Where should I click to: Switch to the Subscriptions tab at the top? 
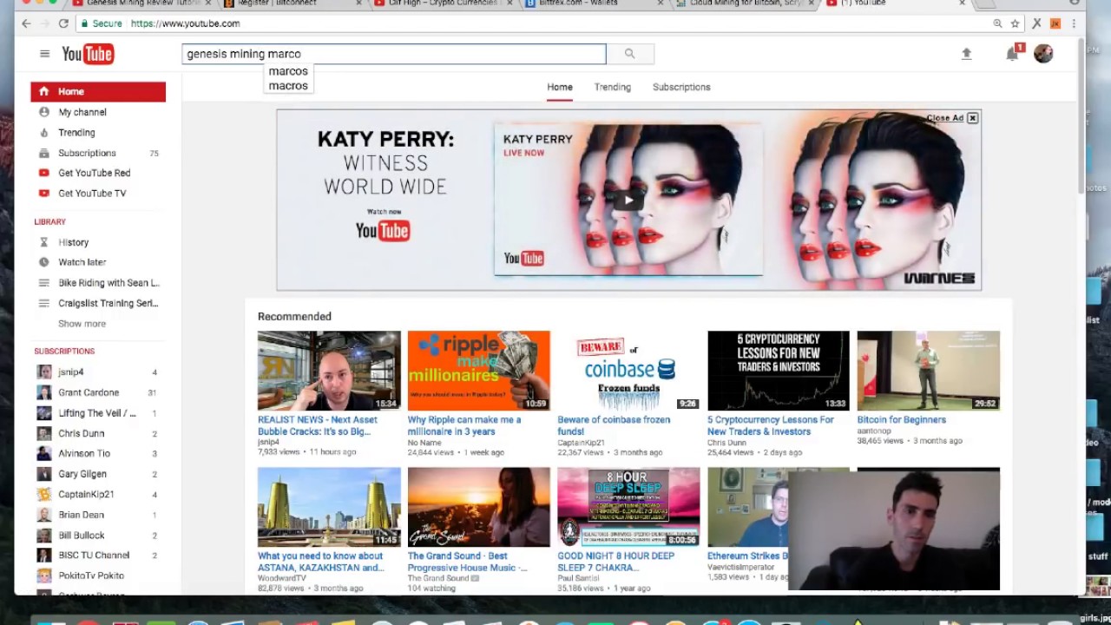click(681, 87)
